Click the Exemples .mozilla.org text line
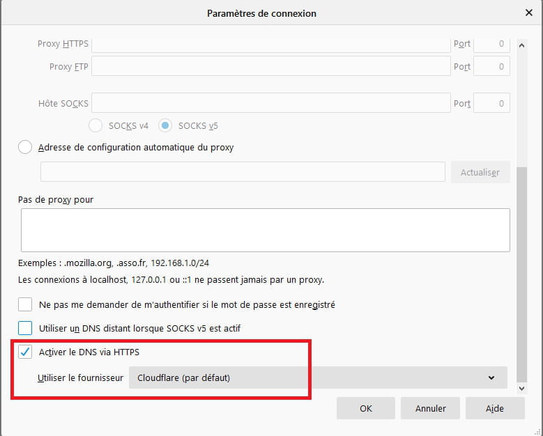Image resolution: width=543 pixels, height=436 pixels. [114, 263]
